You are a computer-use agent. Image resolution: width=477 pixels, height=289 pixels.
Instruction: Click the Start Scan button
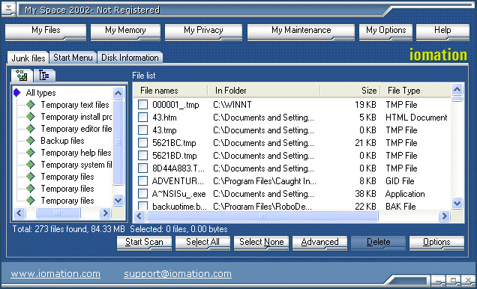[144, 243]
